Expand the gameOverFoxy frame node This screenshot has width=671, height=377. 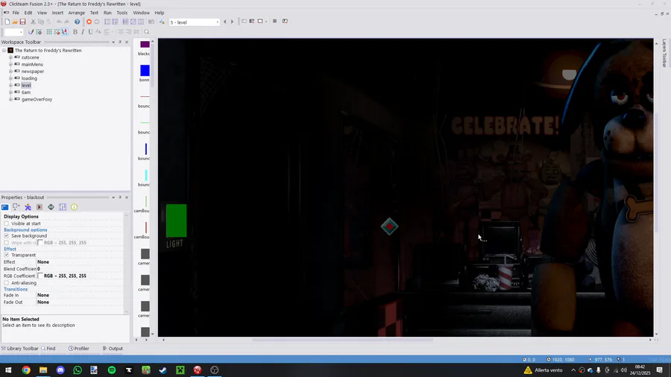coord(10,99)
